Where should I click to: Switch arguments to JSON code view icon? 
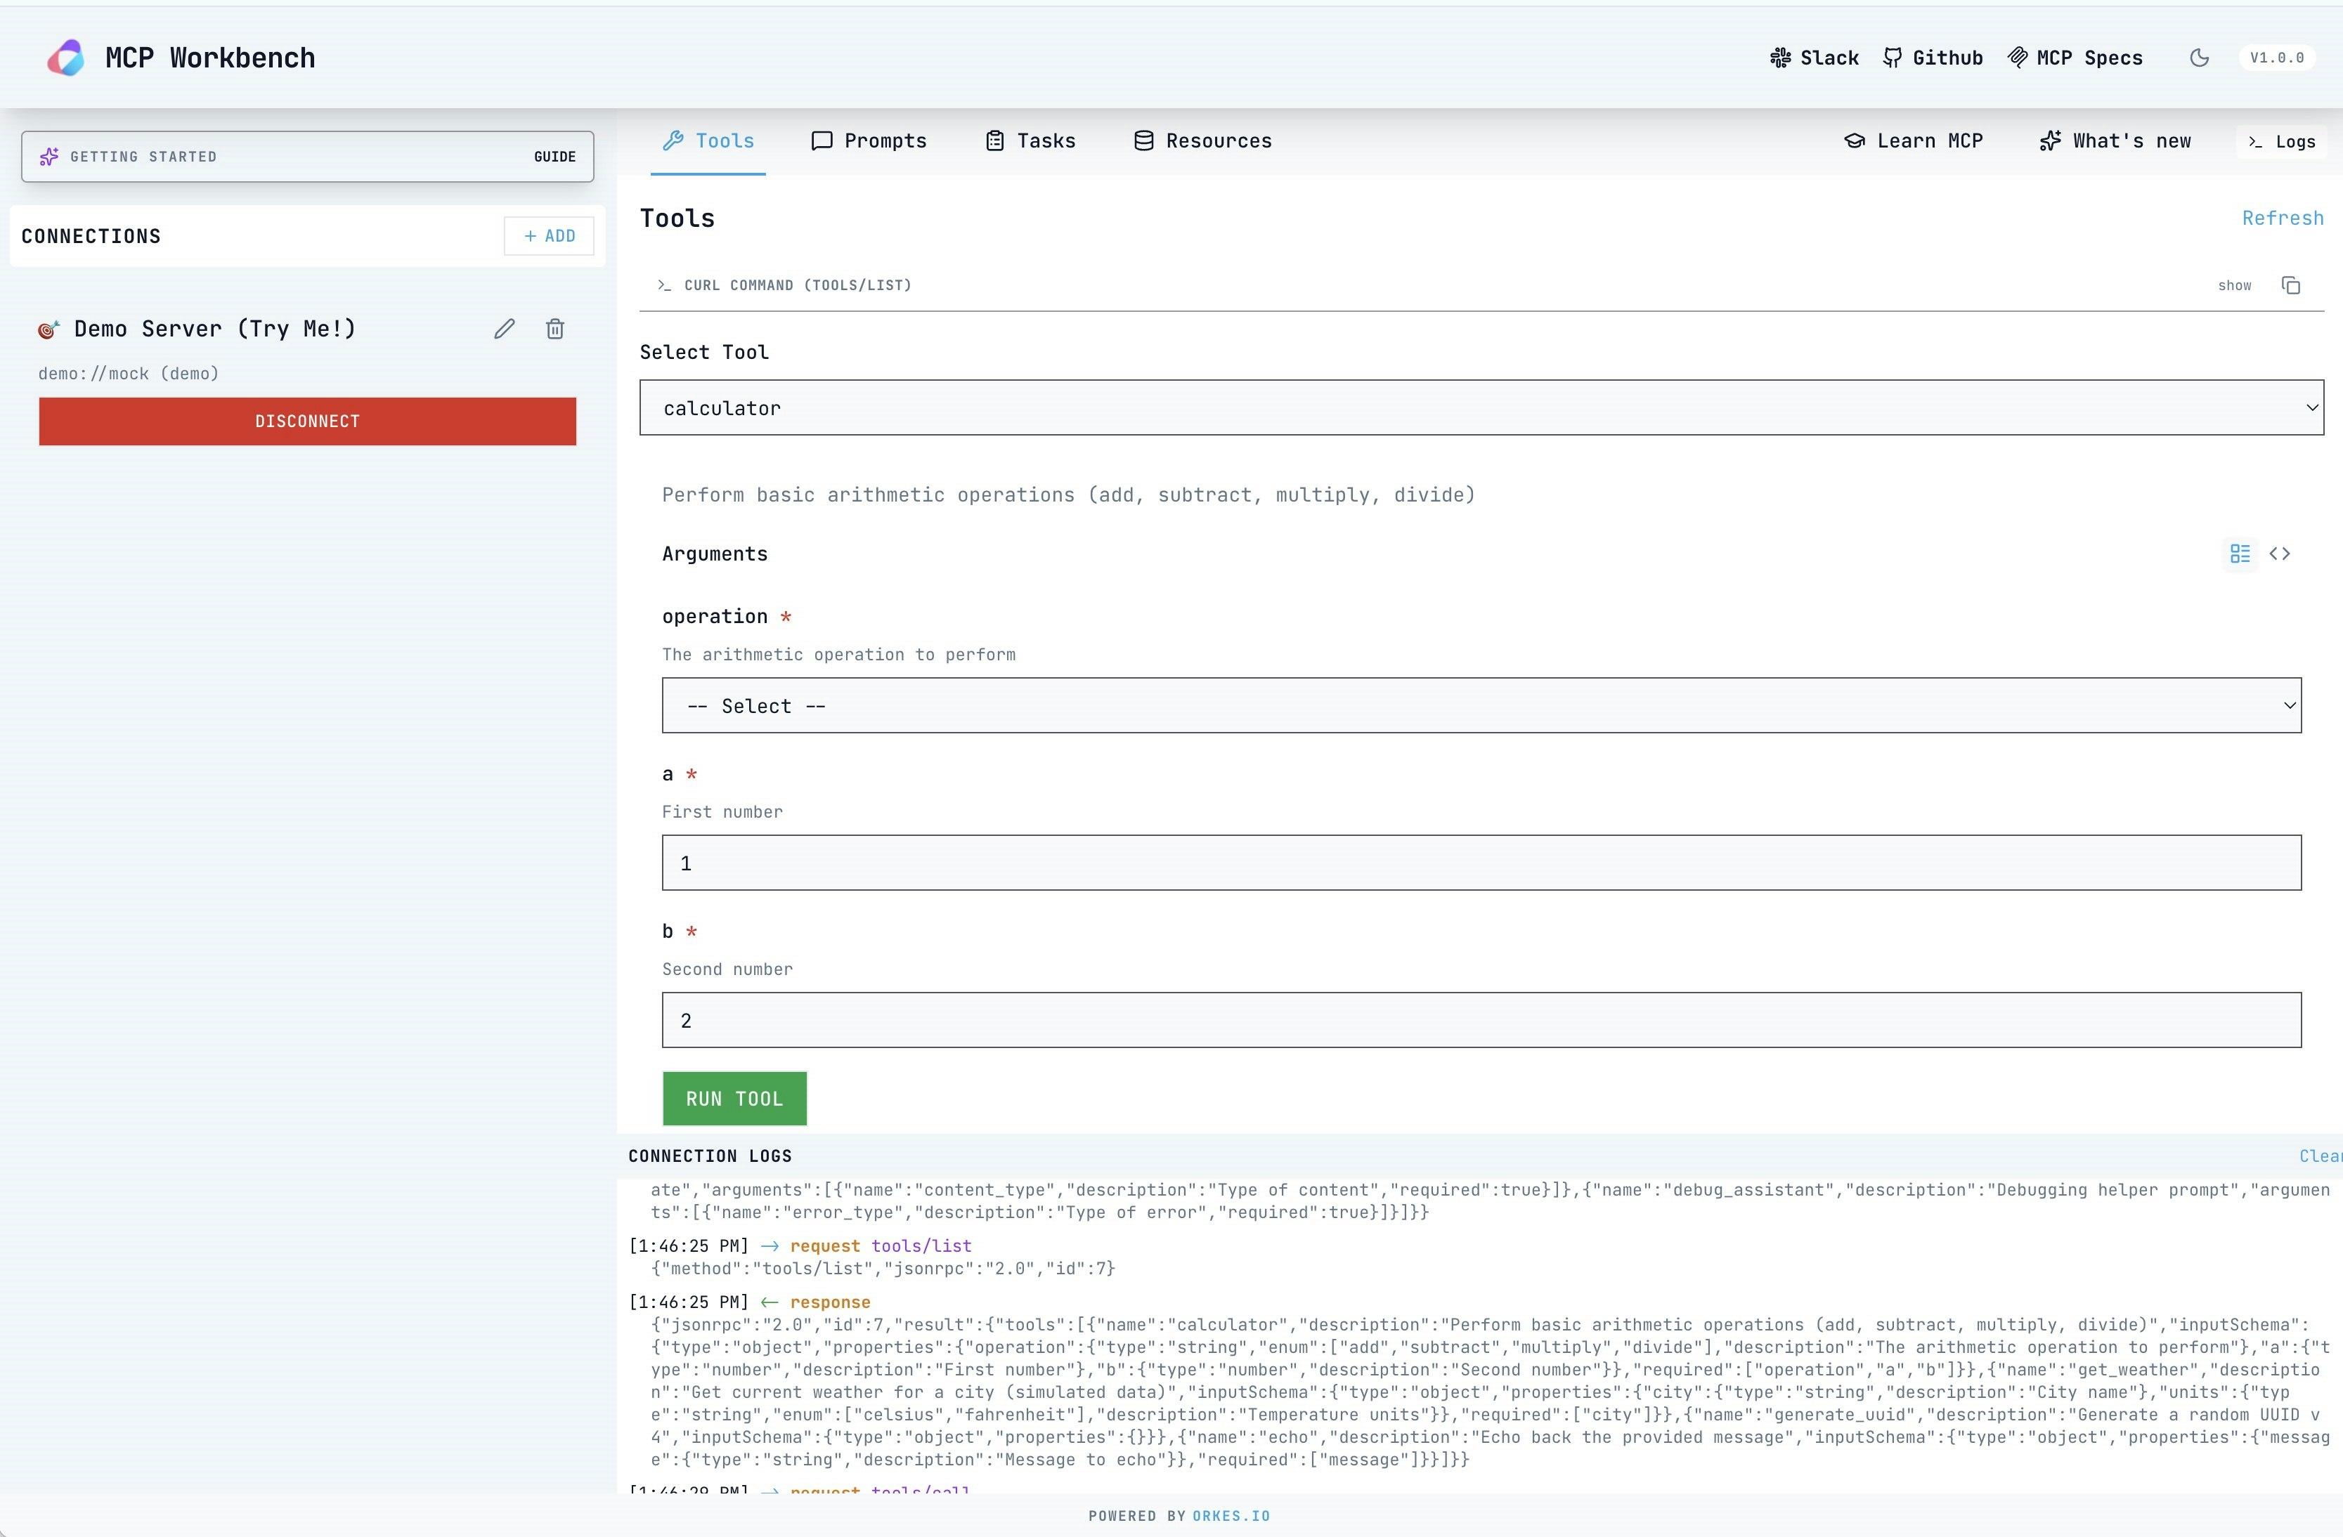[x=2279, y=554]
